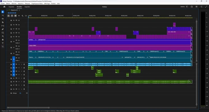
Task: Select the Track Select Forward tool
Action: point(3,15)
